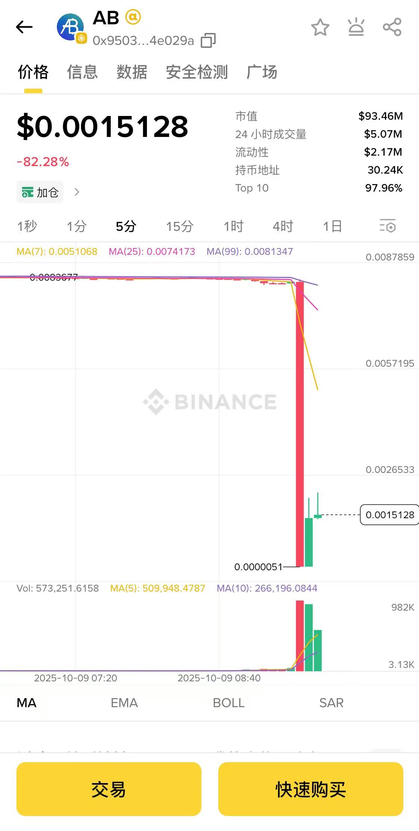
Task: Expand the 加仓 chevron arrow
Action: coord(77,192)
